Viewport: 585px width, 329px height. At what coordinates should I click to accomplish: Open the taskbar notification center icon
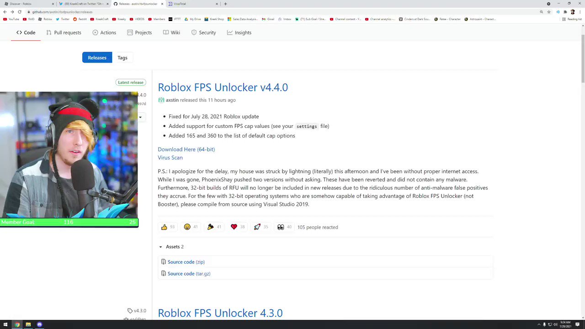[x=578, y=324]
